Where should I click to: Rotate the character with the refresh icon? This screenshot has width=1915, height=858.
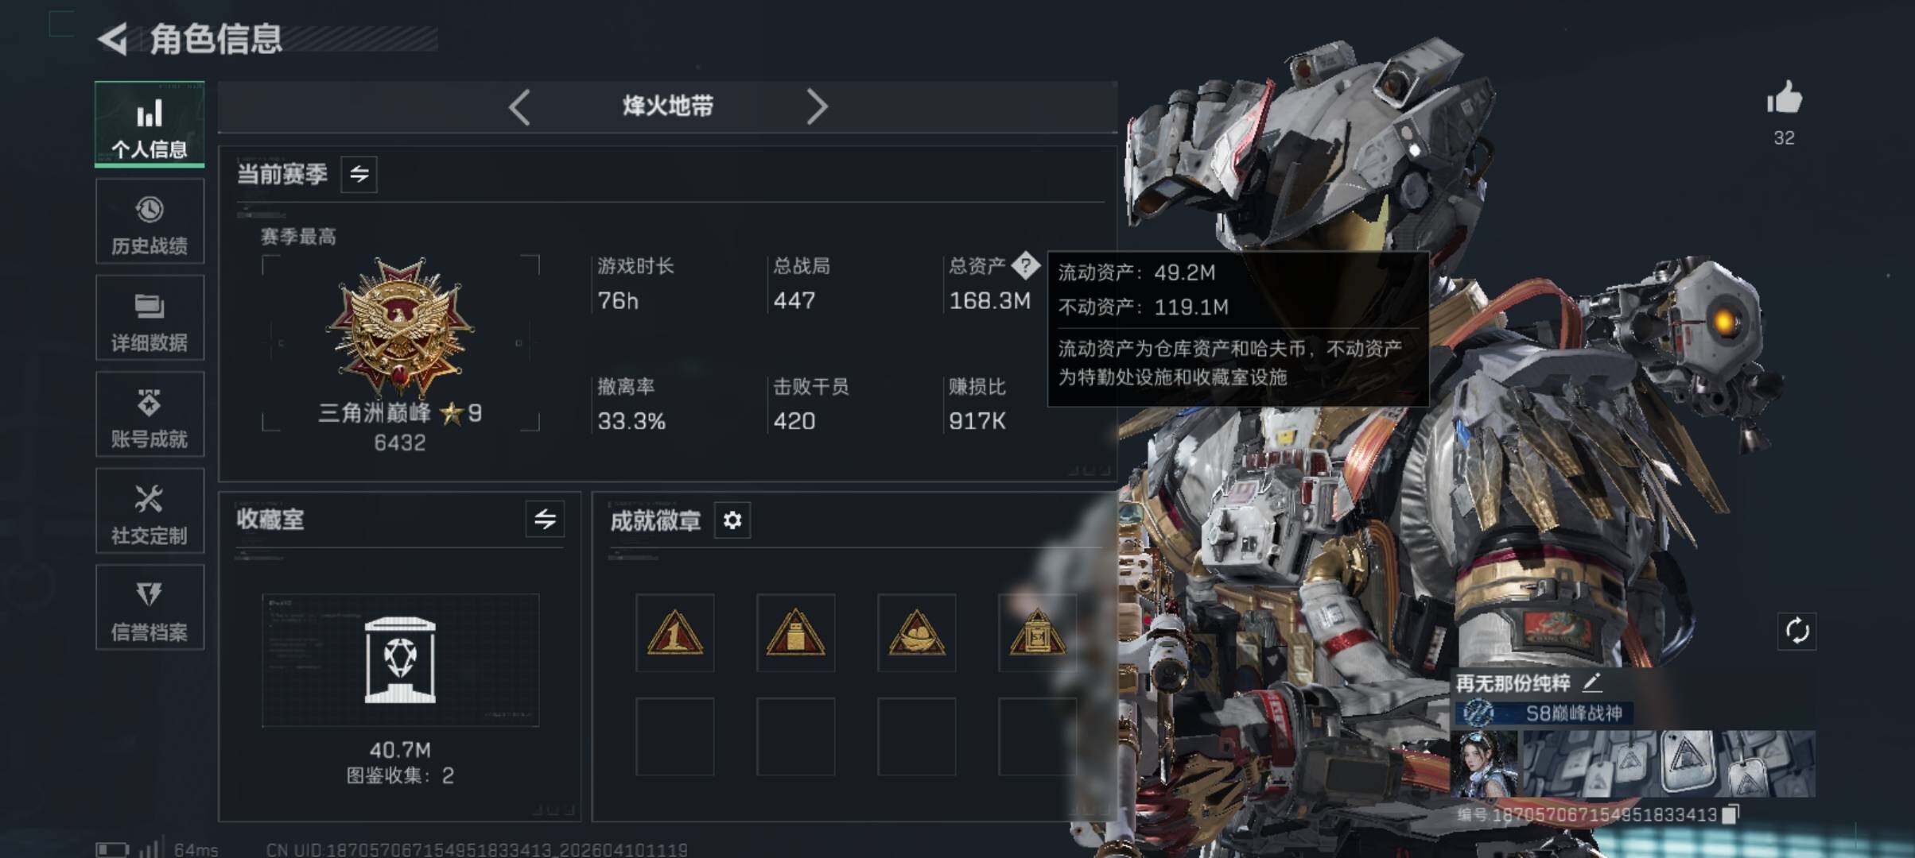1797,632
